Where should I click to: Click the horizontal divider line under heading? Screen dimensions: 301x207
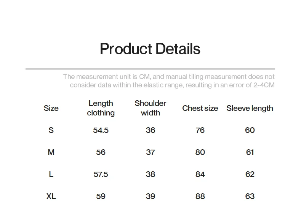150,69
